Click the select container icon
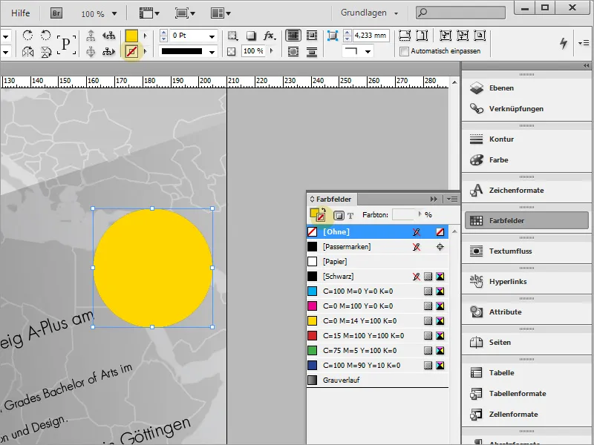The height and width of the screenshot is (445, 594). (x=91, y=36)
